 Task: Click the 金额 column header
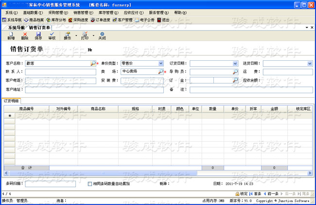274,109
